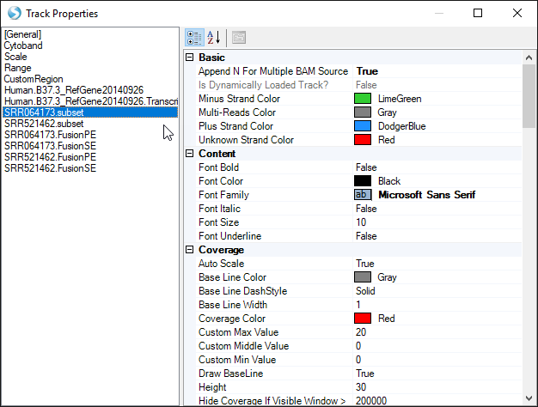Click Custom Min Value field

437,359
